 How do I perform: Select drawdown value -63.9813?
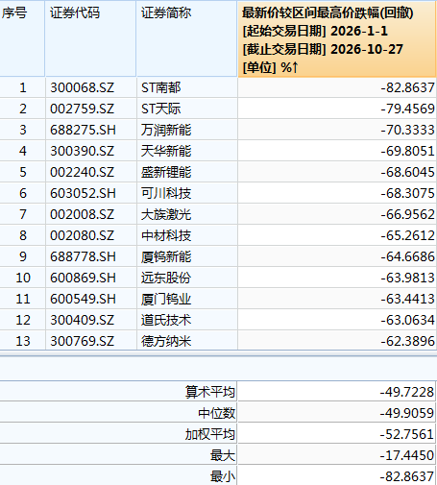[x=407, y=278]
